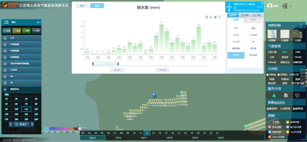Toggle 降水 weather layer
The image size is (307, 142).
click(x=285, y=52)
